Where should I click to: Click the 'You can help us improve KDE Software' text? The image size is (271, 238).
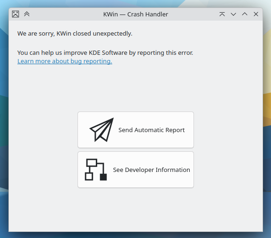point(72,53)
